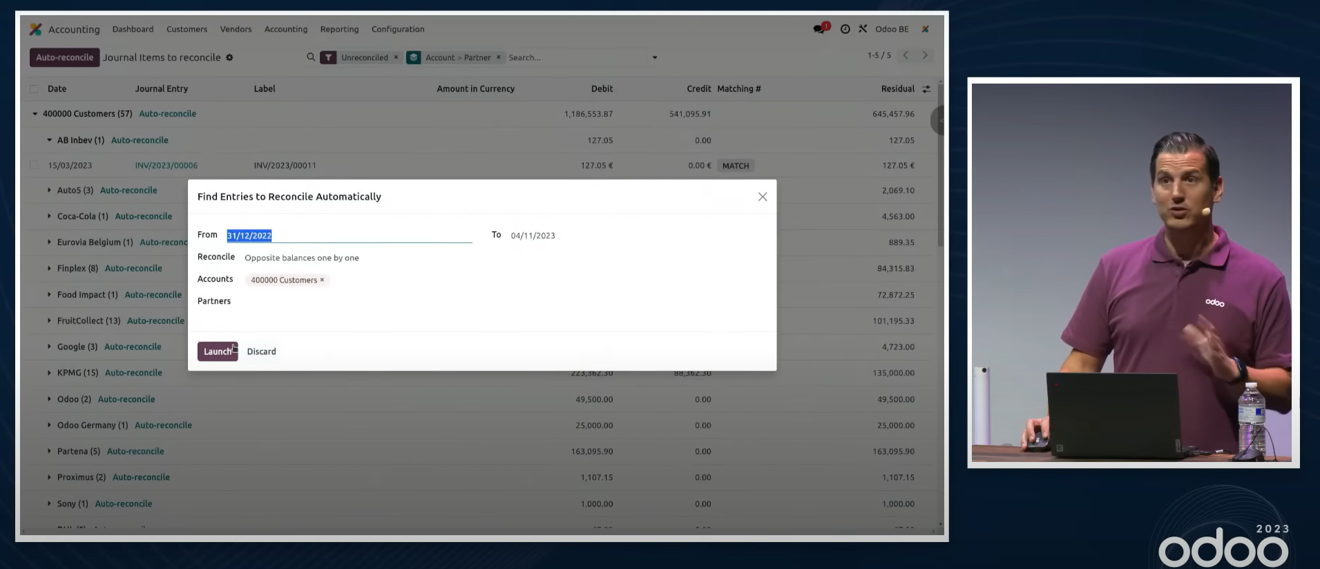Expand the Auto5 group

pos(49,190)
